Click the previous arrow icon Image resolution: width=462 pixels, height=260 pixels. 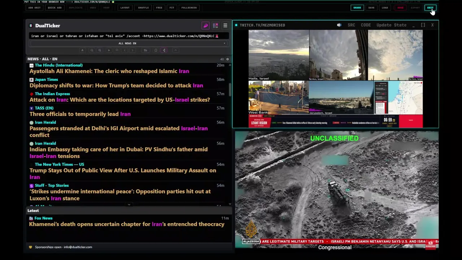(x=125, y=50)
